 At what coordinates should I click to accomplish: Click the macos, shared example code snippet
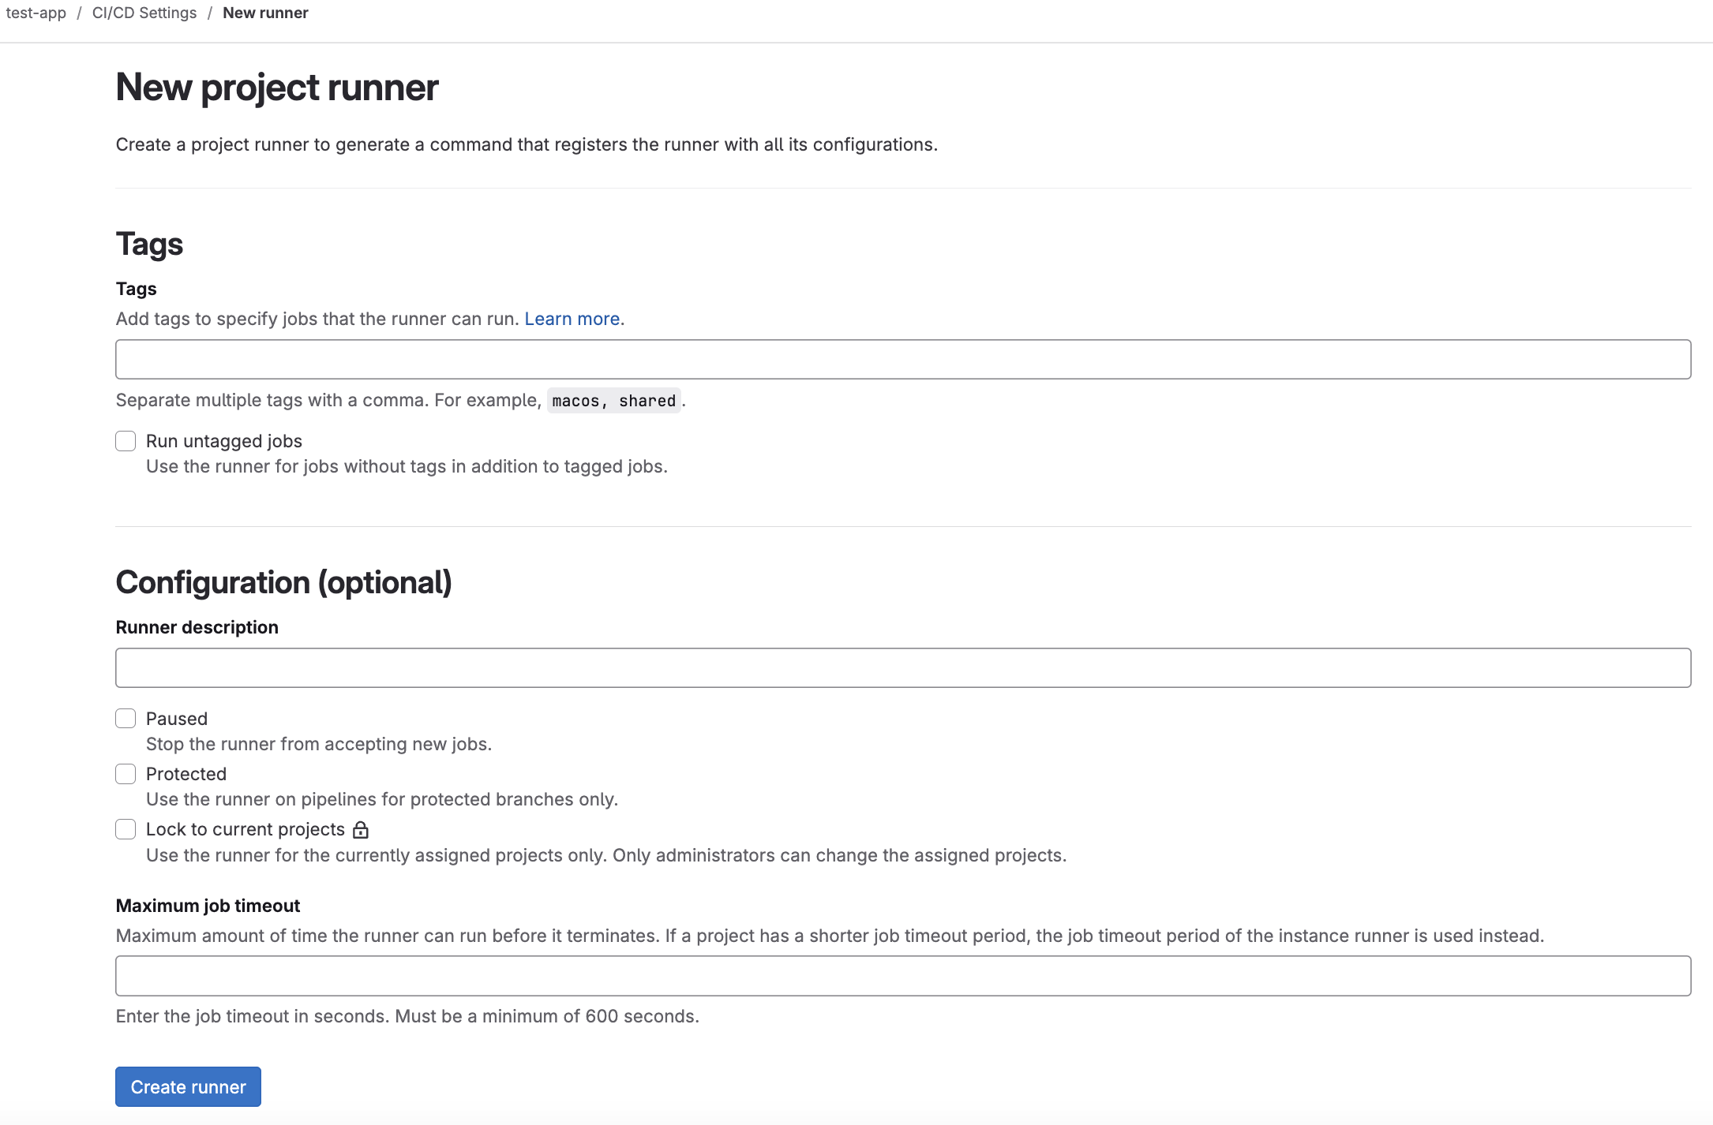(x=613, y=401)
